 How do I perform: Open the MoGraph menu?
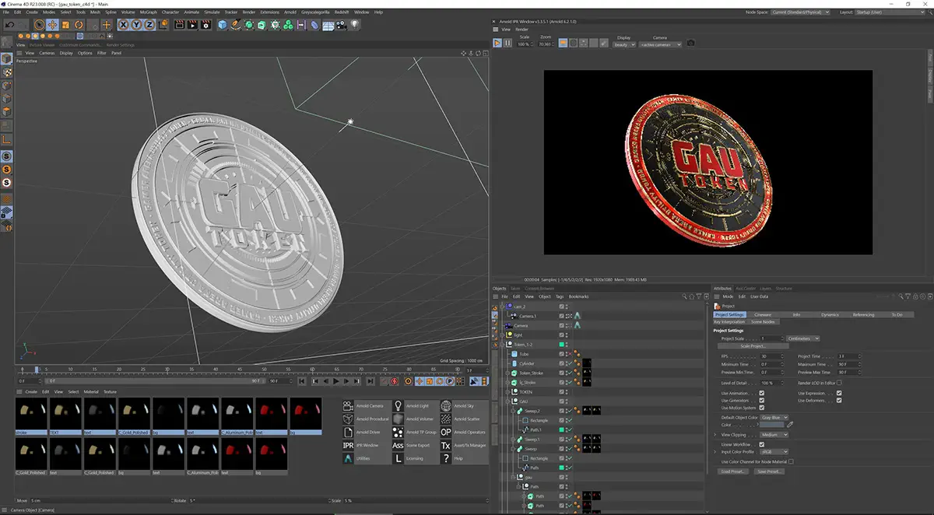[x=148, y=12]
